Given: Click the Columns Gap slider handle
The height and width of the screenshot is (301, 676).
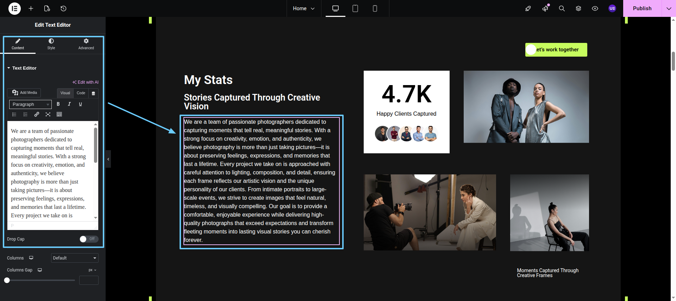Looking at the screenshot, I should [7, 280].
